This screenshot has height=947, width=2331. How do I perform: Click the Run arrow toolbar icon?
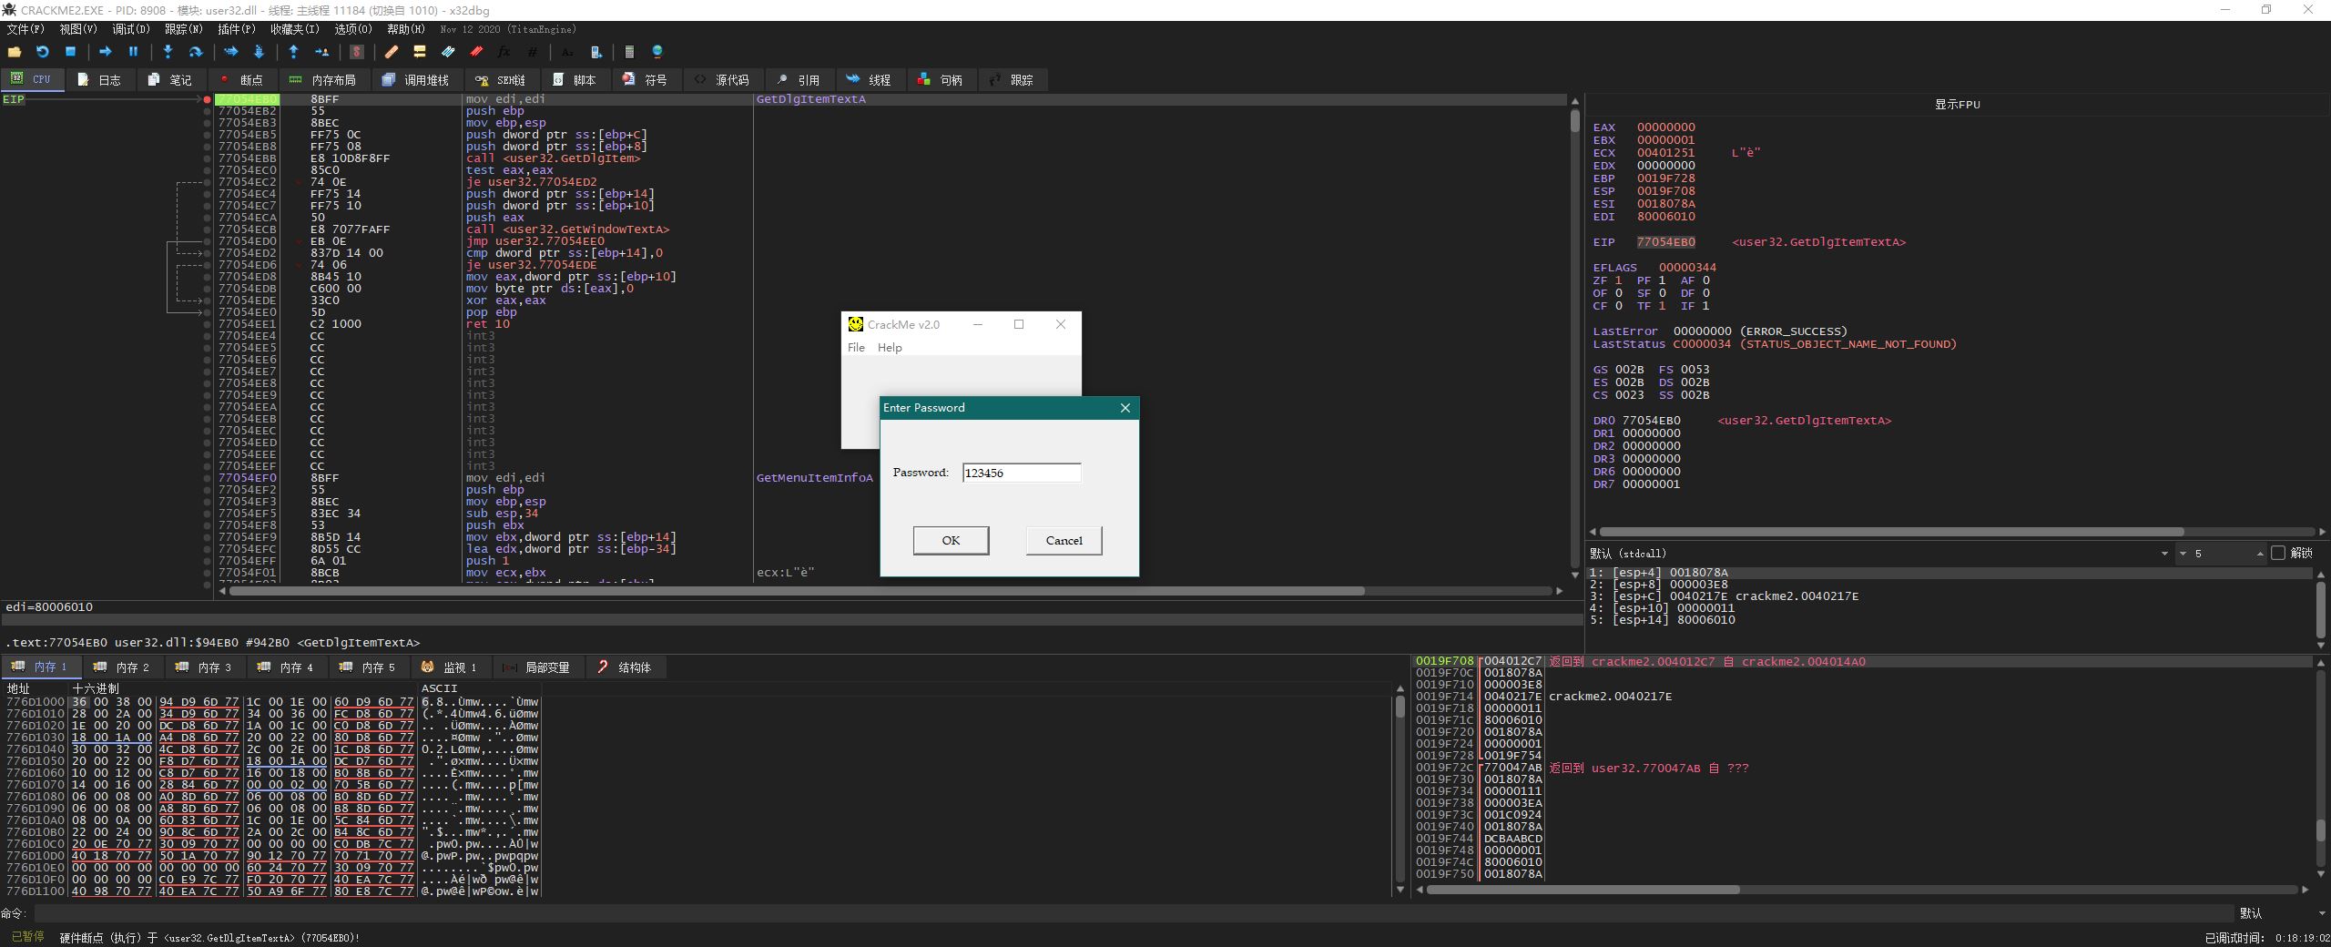click(x=105, y=52)
